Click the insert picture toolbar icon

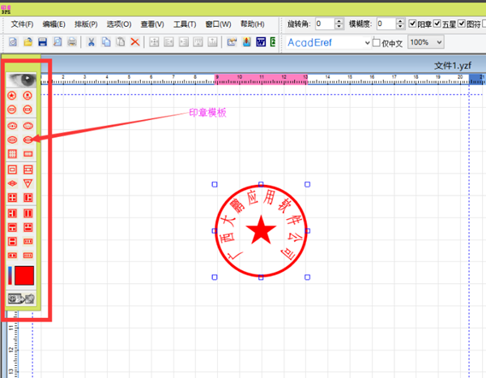pyautogui.click(x=232, y=42)
